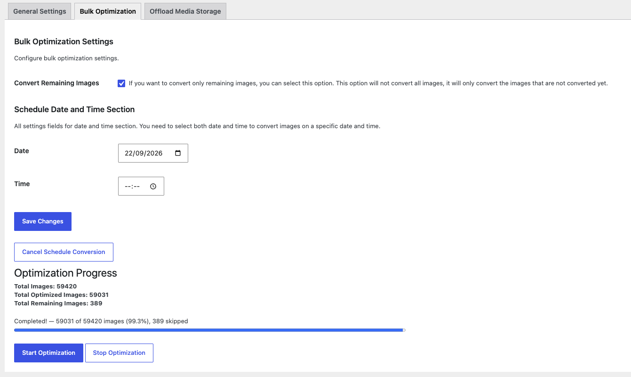Click the 'Schedule Date and Time Section' heading

tap(74, 109)
